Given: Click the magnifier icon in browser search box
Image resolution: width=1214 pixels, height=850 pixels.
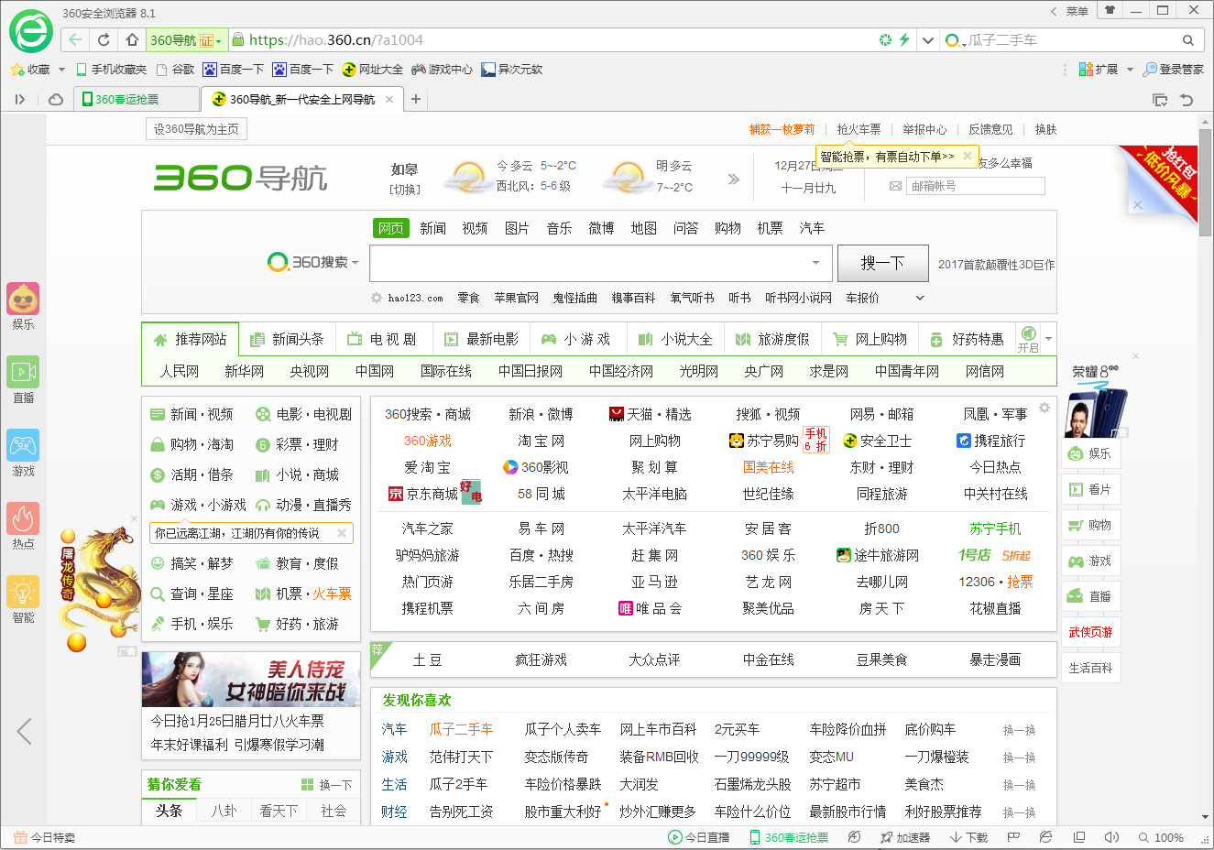Looking at the screenshot, I should click(x=1187, y=40).
